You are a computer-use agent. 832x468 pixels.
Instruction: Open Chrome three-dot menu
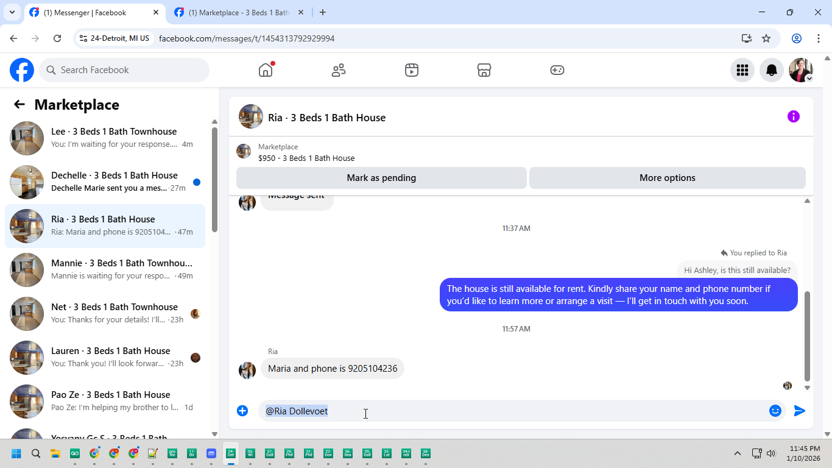pyautogui.click(x=819, y=38)
